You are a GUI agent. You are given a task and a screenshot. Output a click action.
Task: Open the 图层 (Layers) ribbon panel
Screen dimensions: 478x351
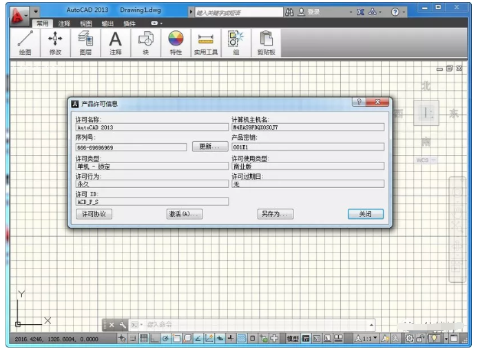(85, 43)
